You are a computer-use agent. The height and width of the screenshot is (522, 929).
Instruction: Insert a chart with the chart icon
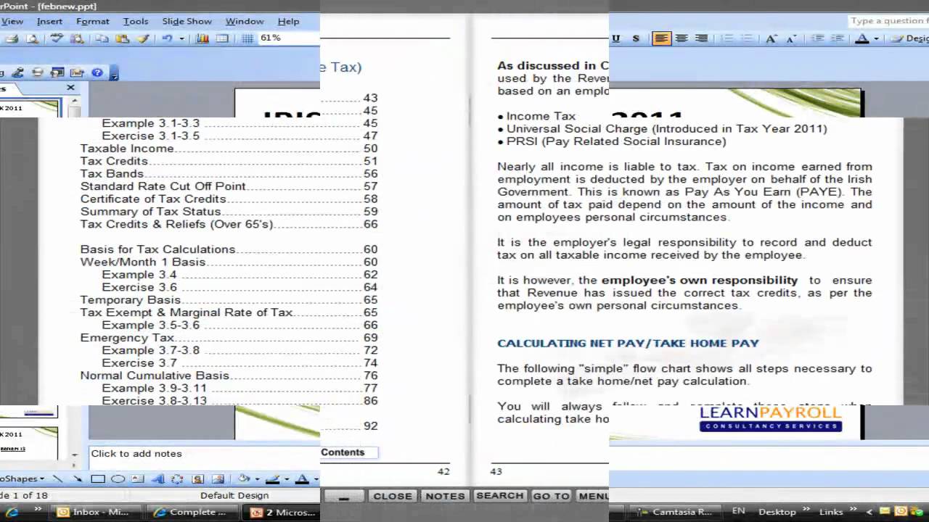pos(202,38)
